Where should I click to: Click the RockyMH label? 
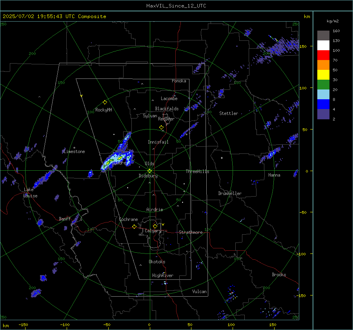pyautogui.click(x=104, y=110)
